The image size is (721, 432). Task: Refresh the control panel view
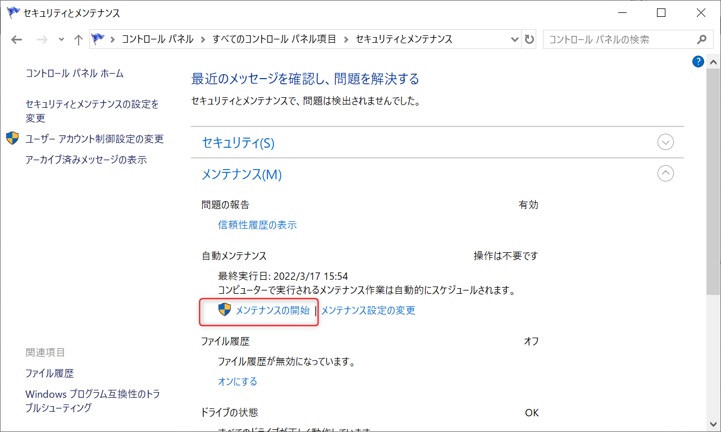pyautogui.click(x=529, y=39)
